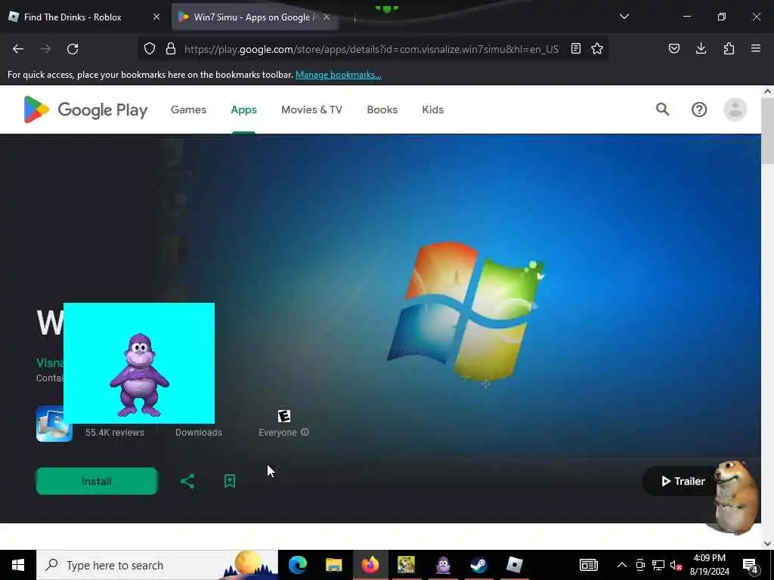Viewport: 774px width, 580px height.
Task: Click the Everyone rating info icon
Action: pos(305,432)
